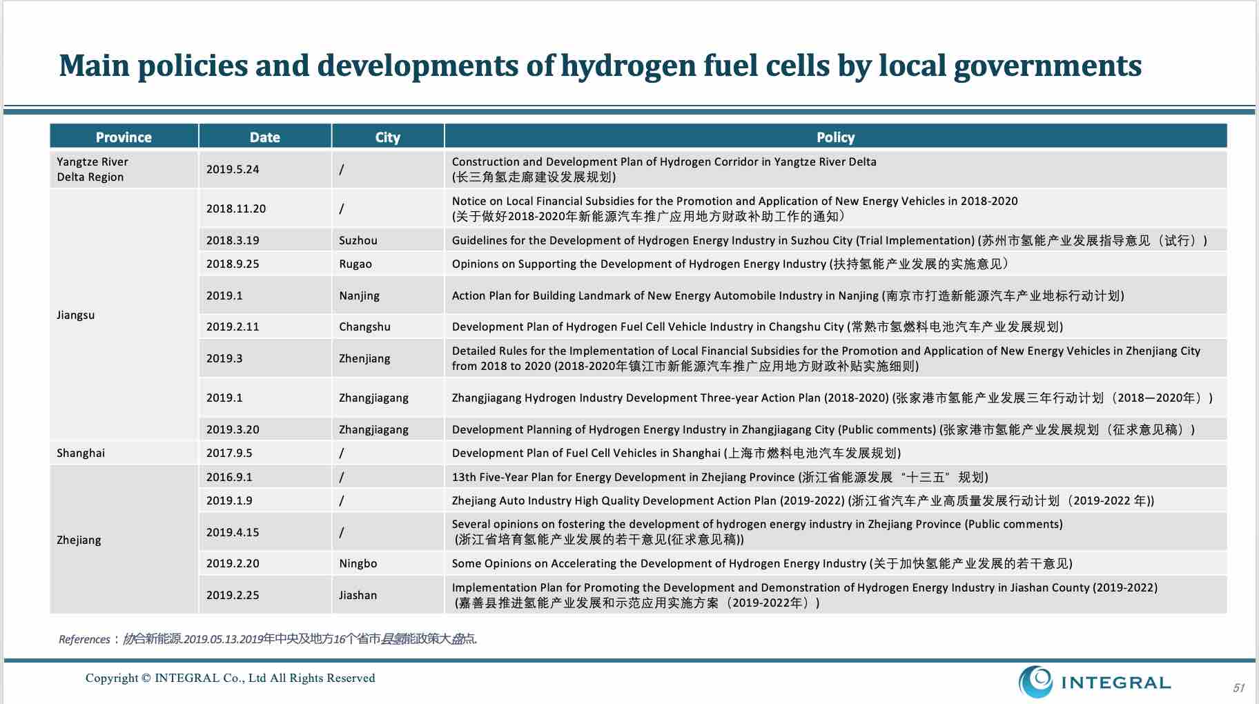Screen dimensions: 1259x704
Task: Select the Ningbo city cell
Action: click(388, 563)
